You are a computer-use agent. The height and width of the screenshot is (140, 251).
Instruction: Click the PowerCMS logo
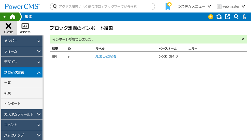tap(22, 6)
